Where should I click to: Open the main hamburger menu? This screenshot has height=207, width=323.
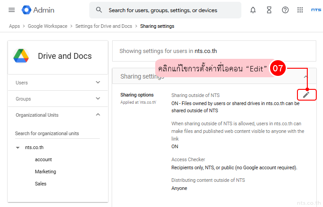pos(12,10)
